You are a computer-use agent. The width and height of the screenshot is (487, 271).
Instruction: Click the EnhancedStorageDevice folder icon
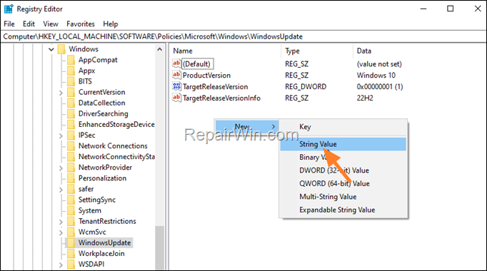coord(71,124)
